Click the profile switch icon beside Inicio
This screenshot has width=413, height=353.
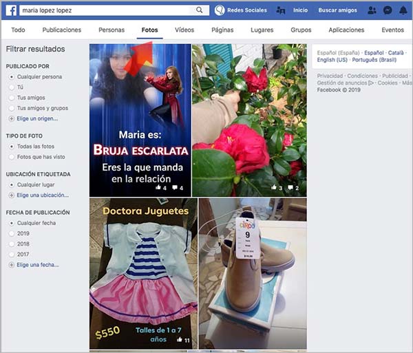(x=281, y=10)
